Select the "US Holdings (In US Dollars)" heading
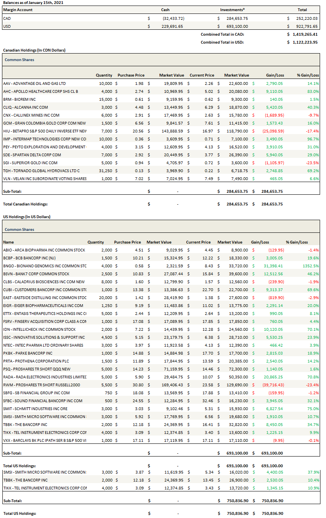The image size is (326, 518). (27, 217)
